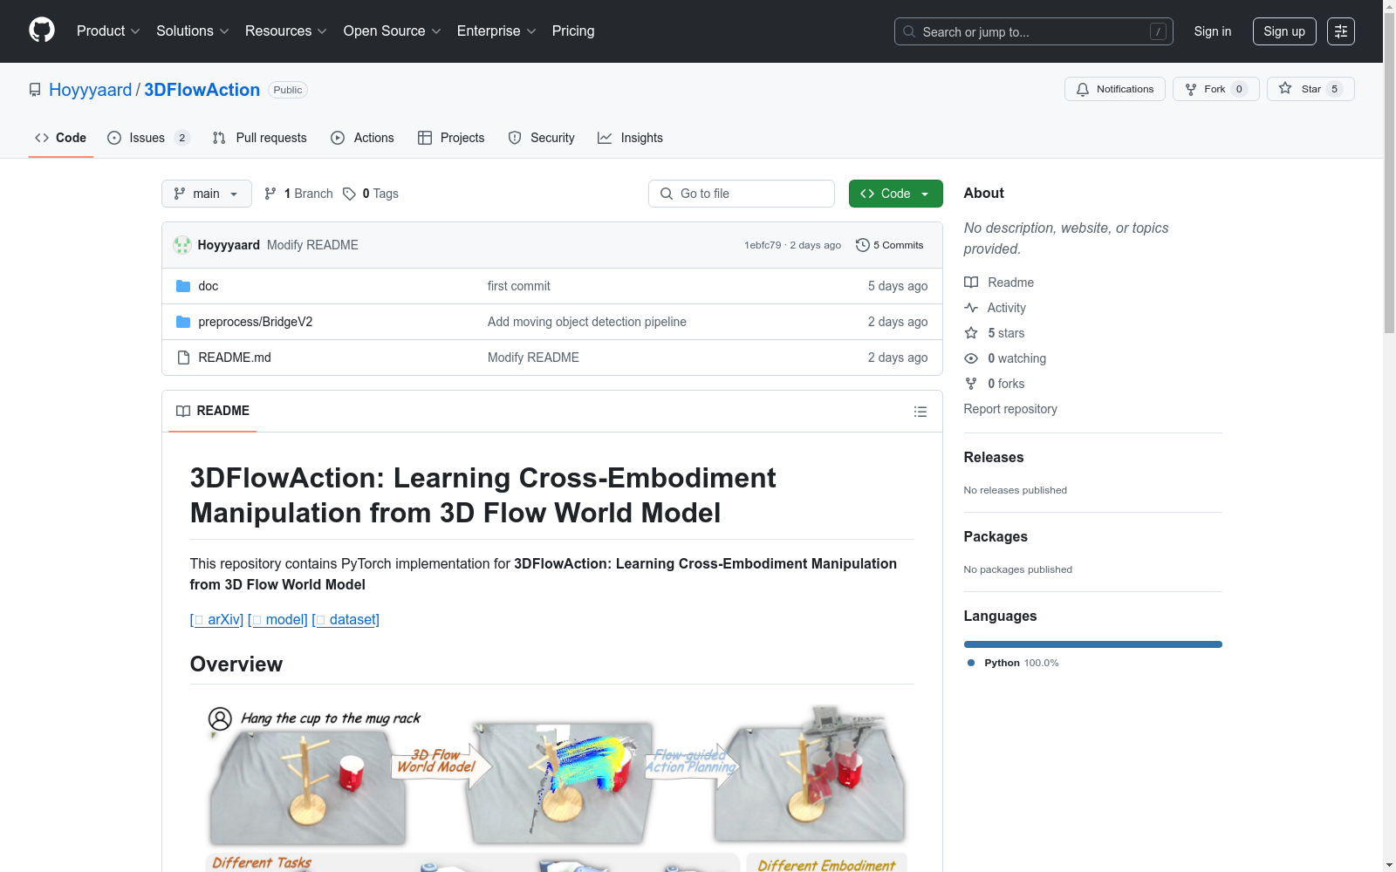Select the README tab heading
This screenshot has width=1396, height=872.
click(213, 411)
